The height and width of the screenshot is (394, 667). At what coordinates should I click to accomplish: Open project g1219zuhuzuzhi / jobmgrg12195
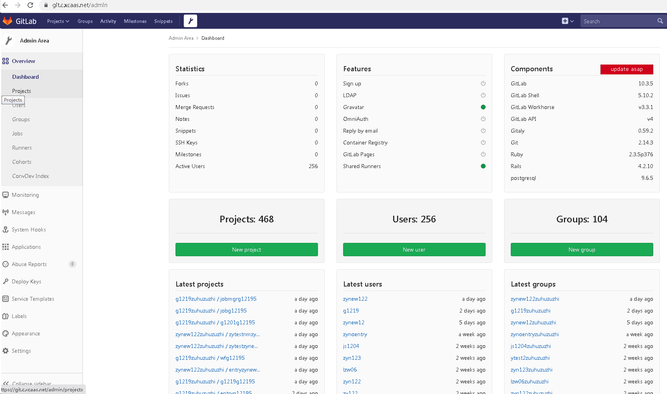[216, 299]
